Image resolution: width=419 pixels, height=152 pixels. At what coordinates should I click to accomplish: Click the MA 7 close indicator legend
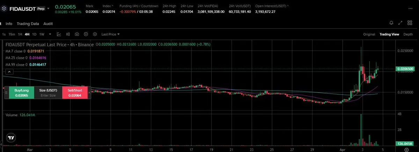(x=24, y=51)
